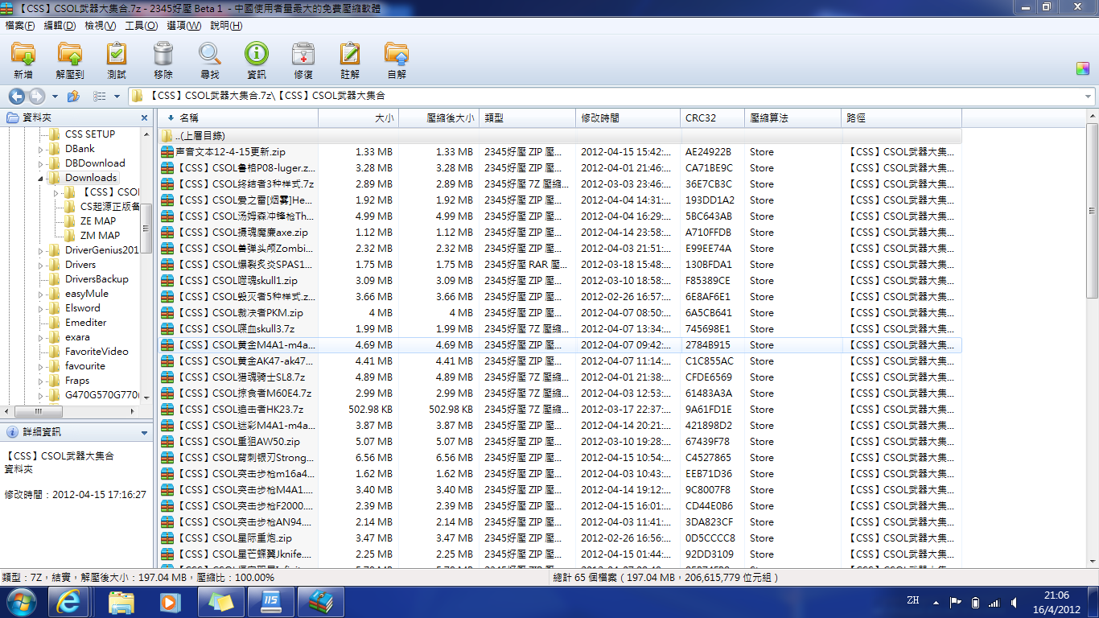Image resolution: width=1099 pixels, height=618 pixels.
Task: Click the 尋找 (Find) magnifier icon
Action: pyautogui.click(x=210, y=54)
